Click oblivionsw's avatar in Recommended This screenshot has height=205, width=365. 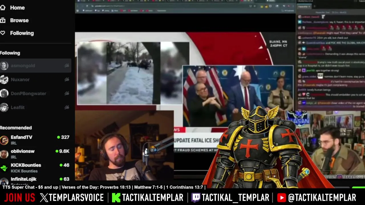pos(4,154)
